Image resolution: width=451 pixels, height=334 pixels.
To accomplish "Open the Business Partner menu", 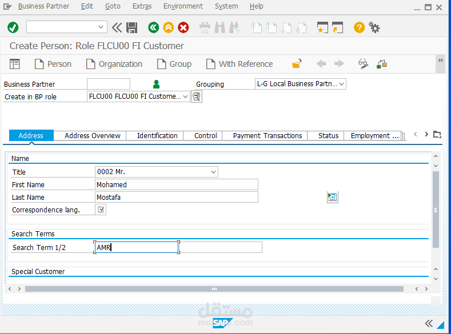I will pos(43,6).
